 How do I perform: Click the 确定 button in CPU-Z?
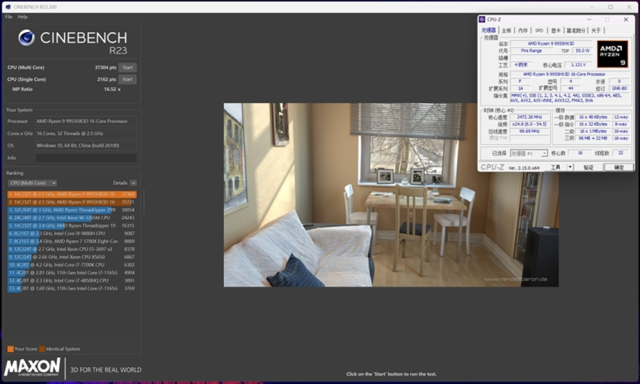point(619,167)
